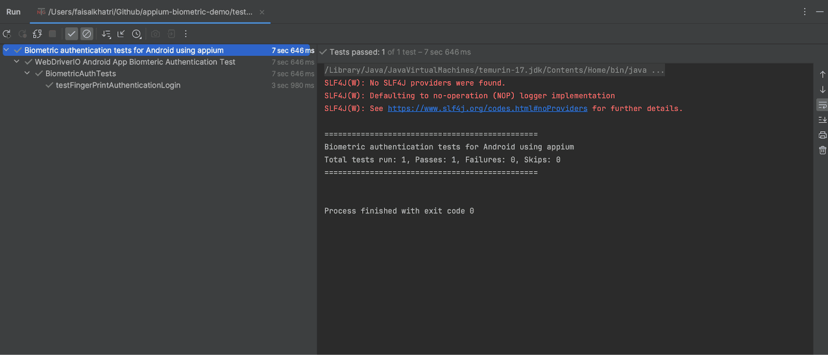Viewport: 828px width, 355px height.
Task: Click the import/export test results icon
Action: 171,34
